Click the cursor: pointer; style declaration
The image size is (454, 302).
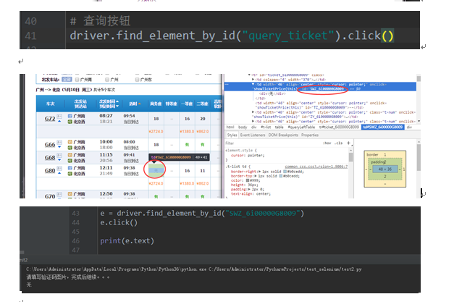pos(248,156)
